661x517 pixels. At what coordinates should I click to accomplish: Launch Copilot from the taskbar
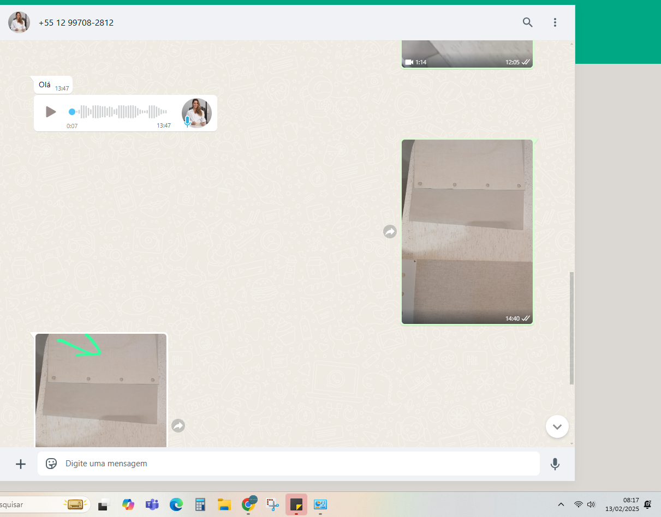click(128, 504)
